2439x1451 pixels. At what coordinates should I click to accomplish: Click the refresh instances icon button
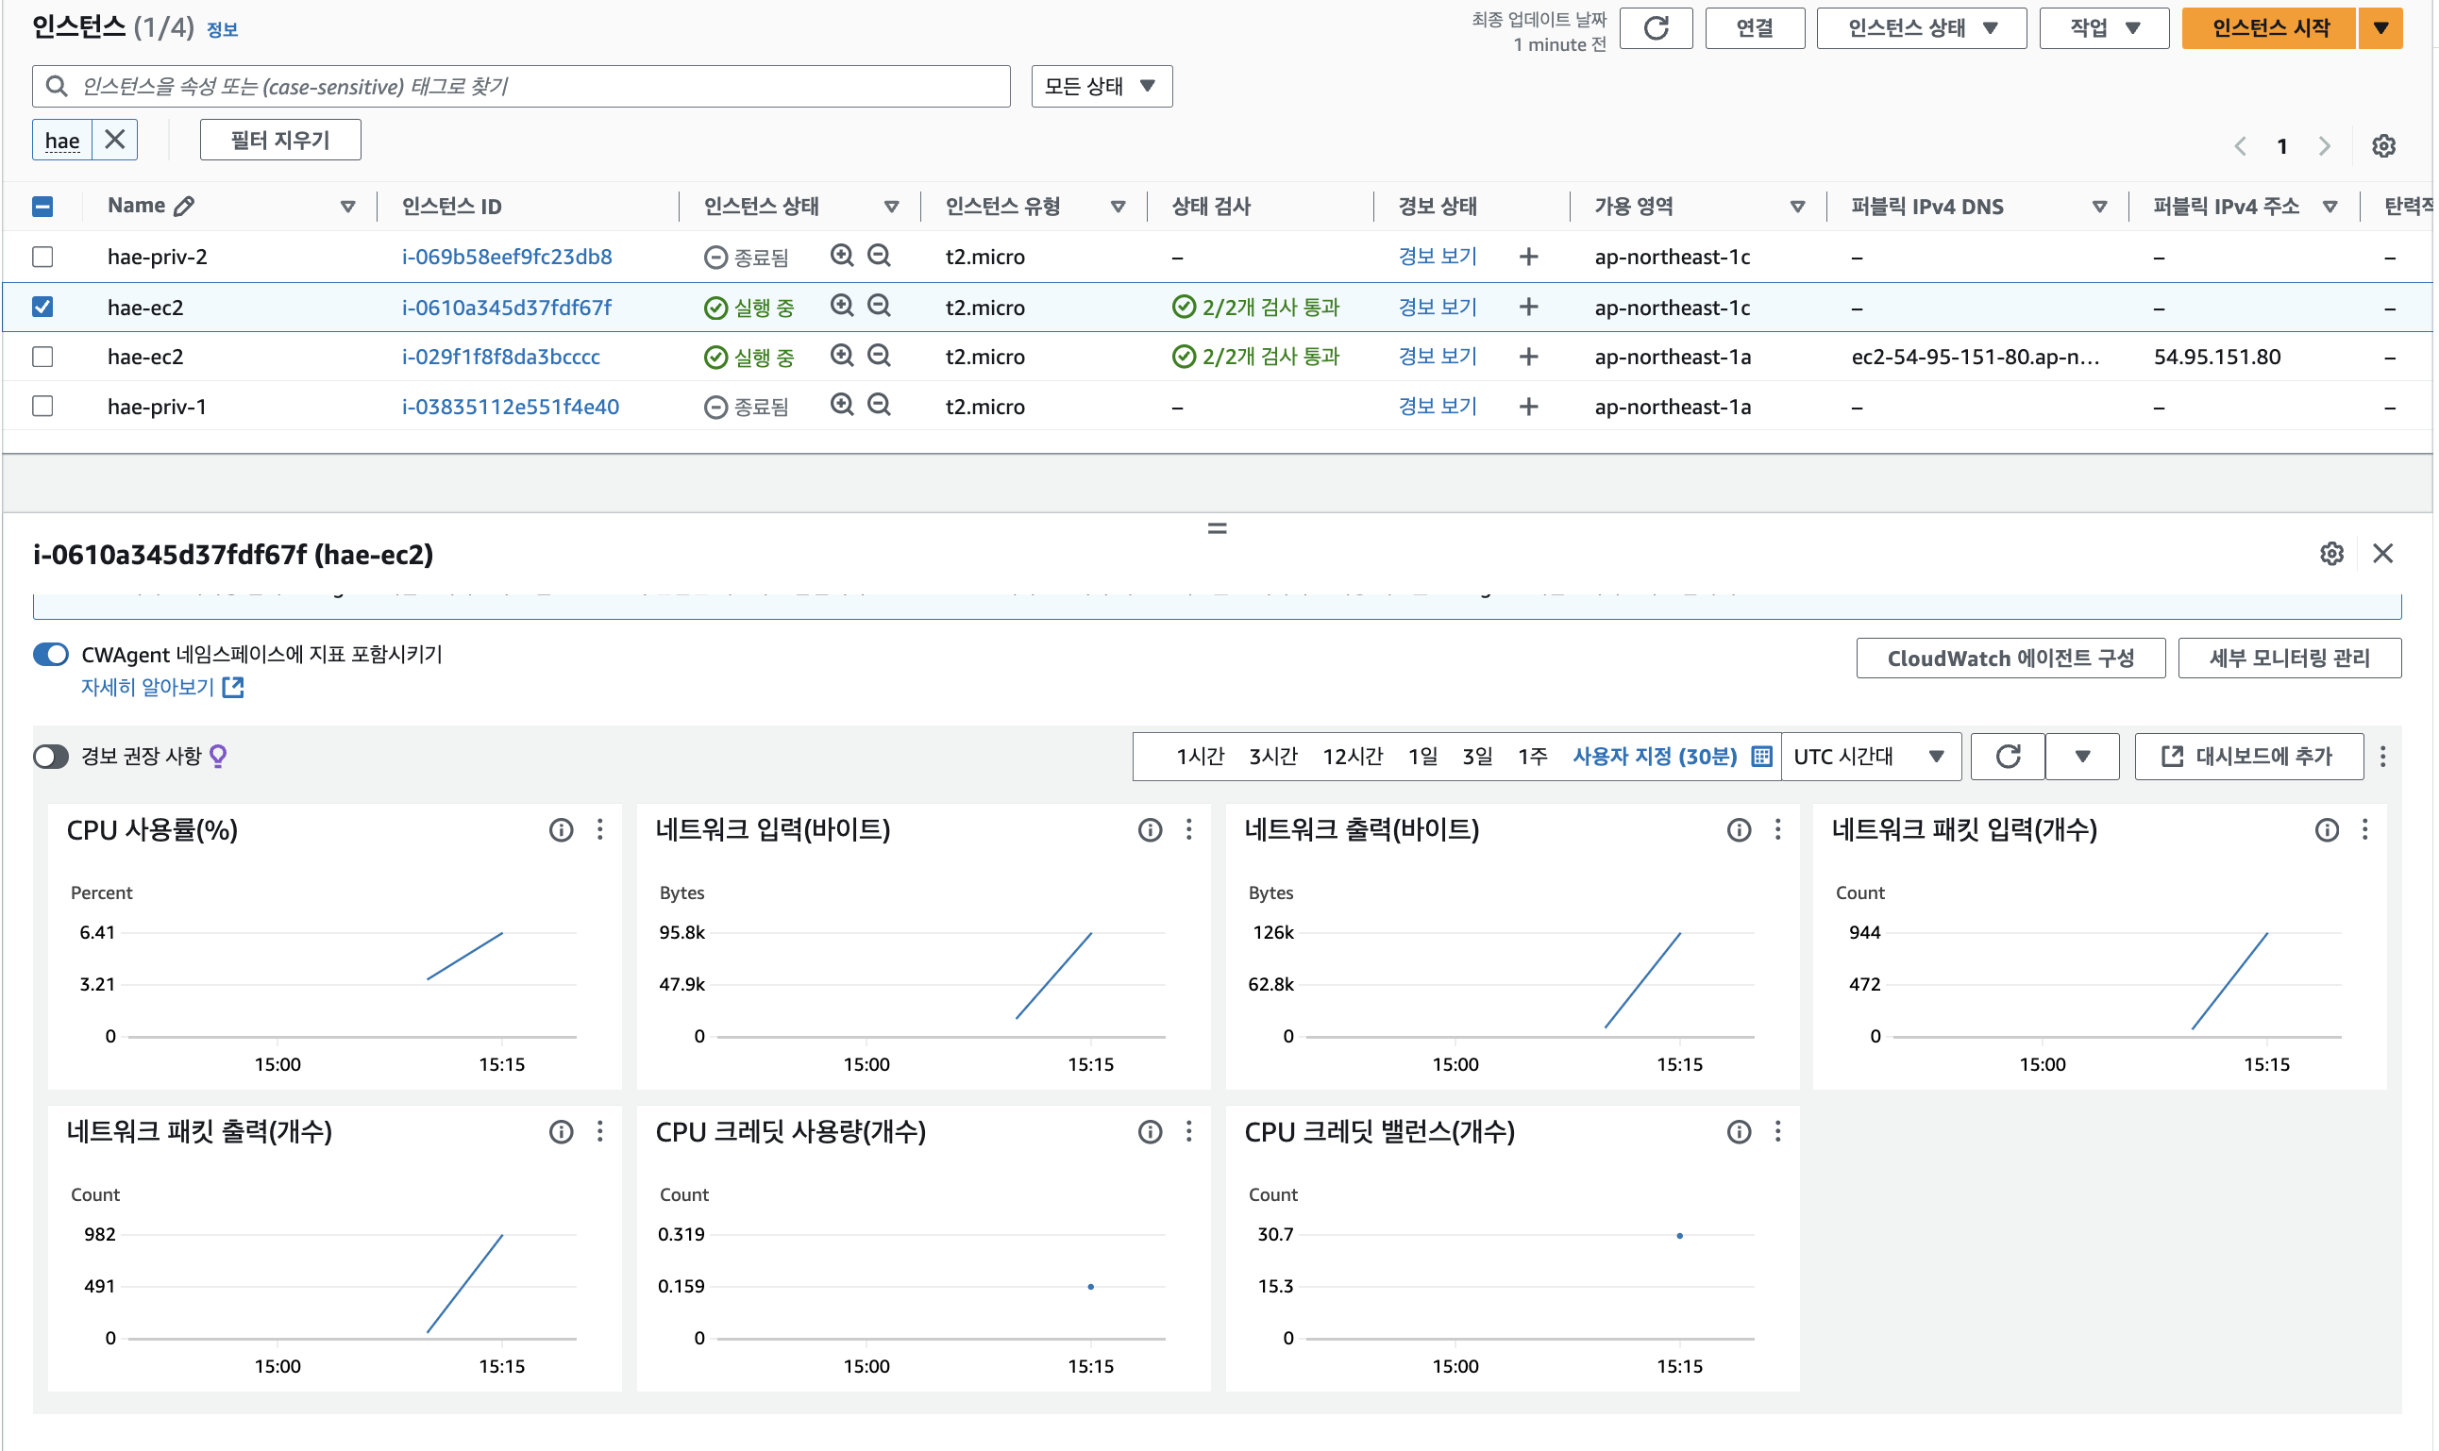click(1655, 28)
